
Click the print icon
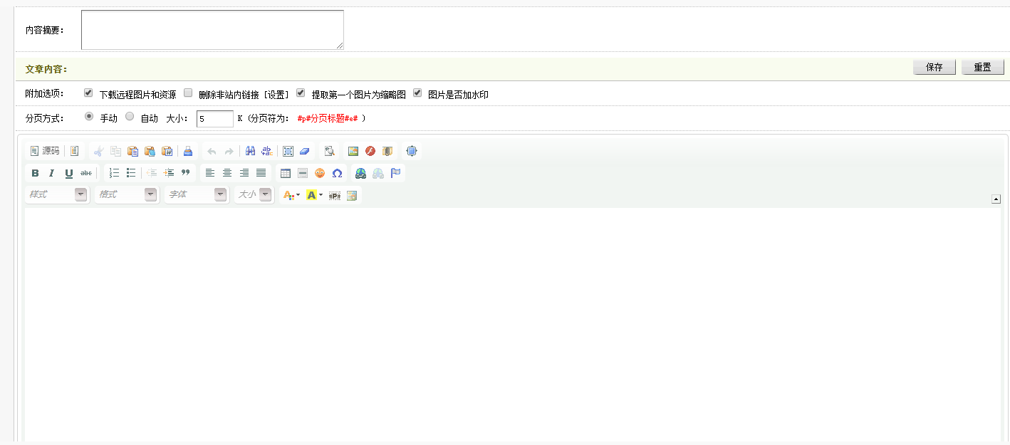[x=188, y=151]
